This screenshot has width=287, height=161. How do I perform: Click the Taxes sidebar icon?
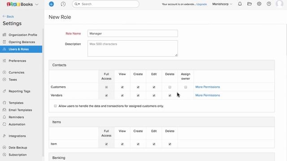(x=4, y=80)
